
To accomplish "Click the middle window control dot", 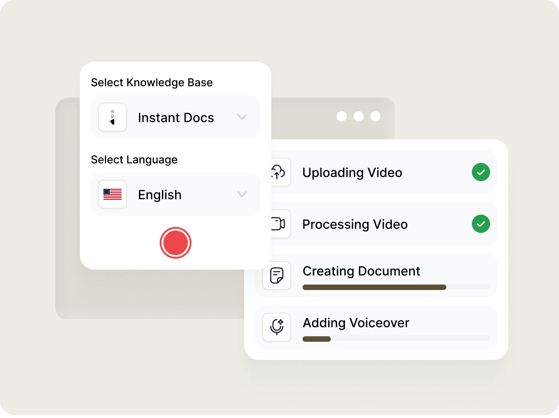I will pyautogui.click(x=358, y=116).
